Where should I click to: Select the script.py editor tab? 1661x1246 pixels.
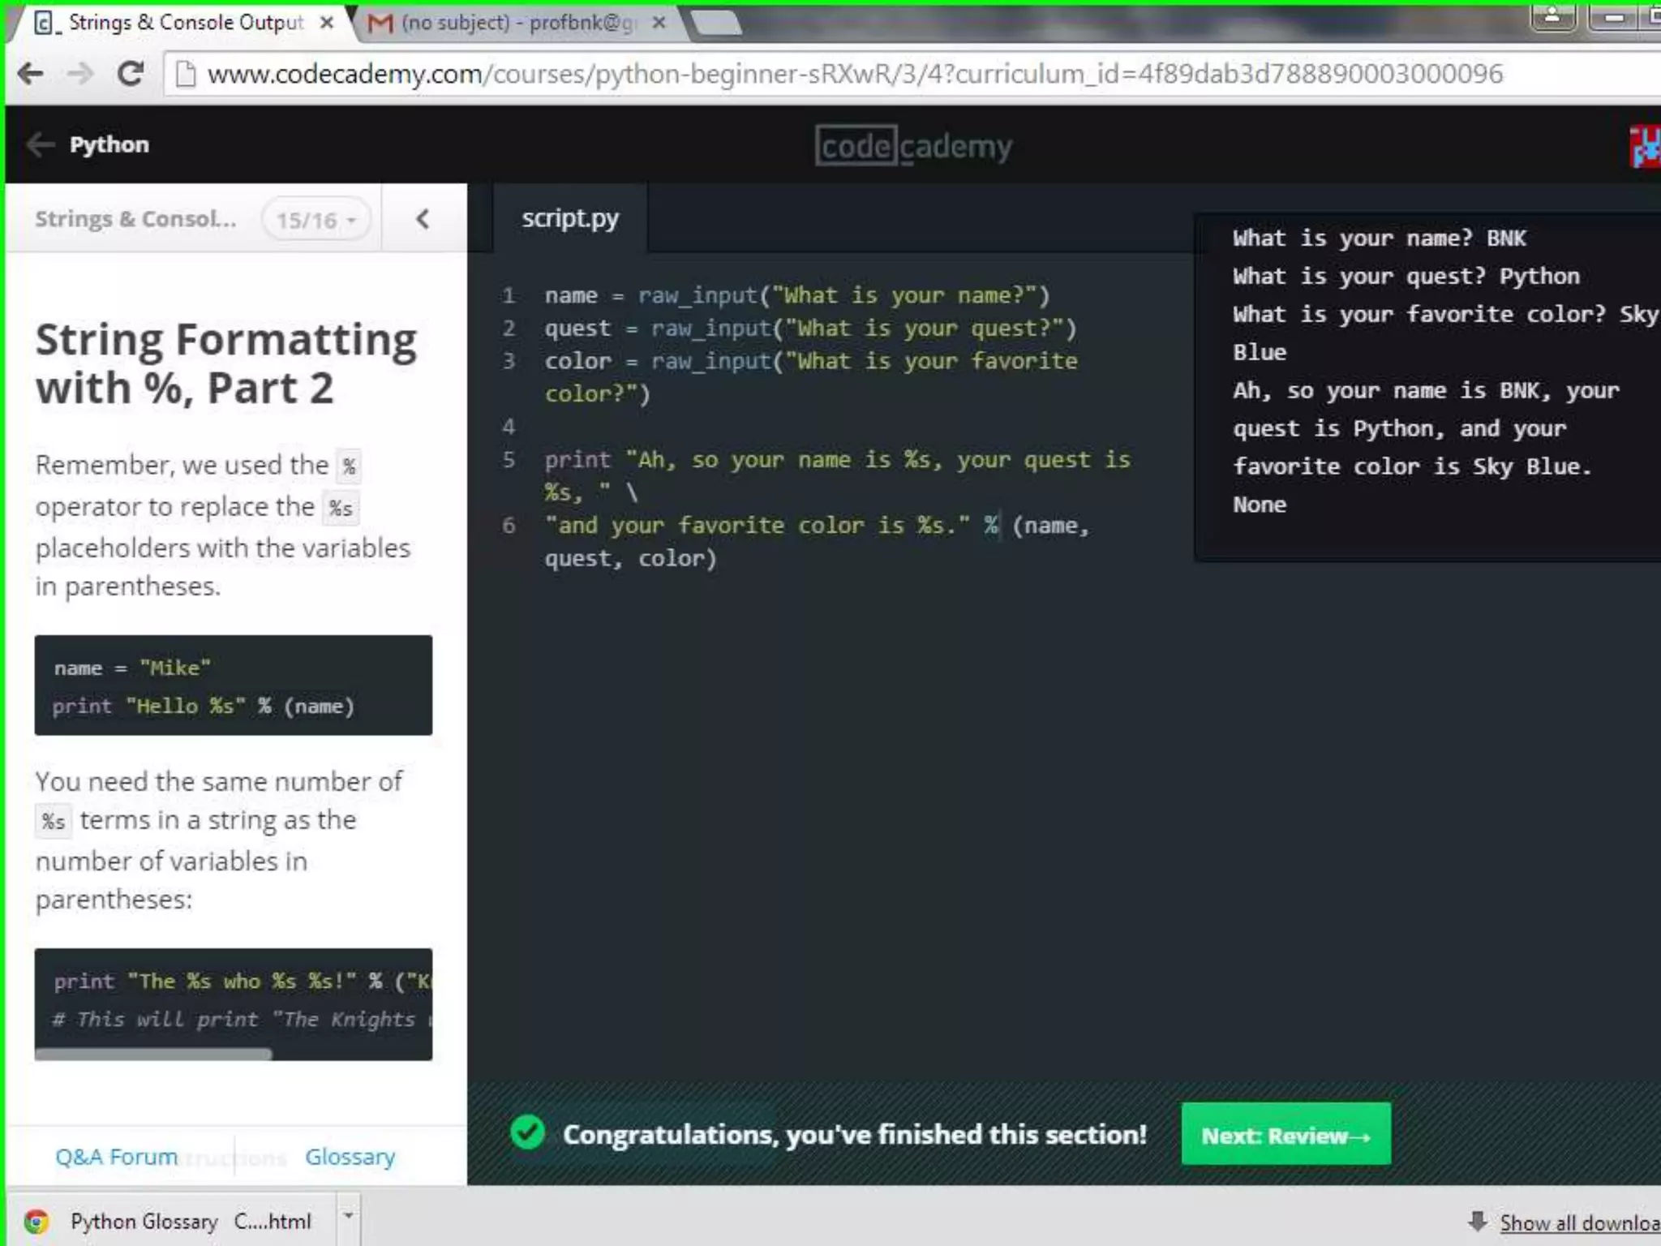coord(570,218)
